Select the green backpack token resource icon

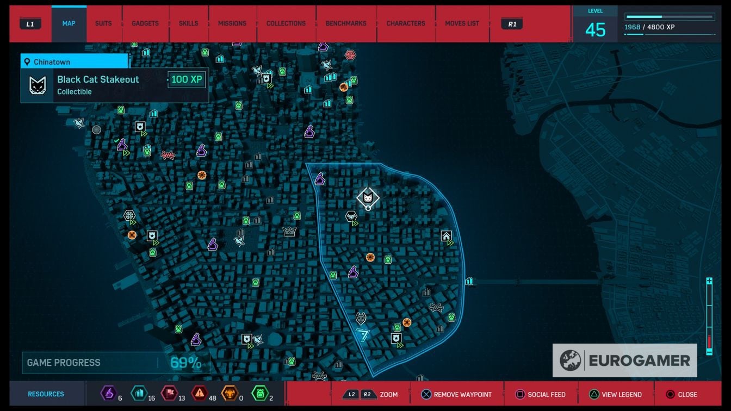pyautogui.click(x=260, y=393)
